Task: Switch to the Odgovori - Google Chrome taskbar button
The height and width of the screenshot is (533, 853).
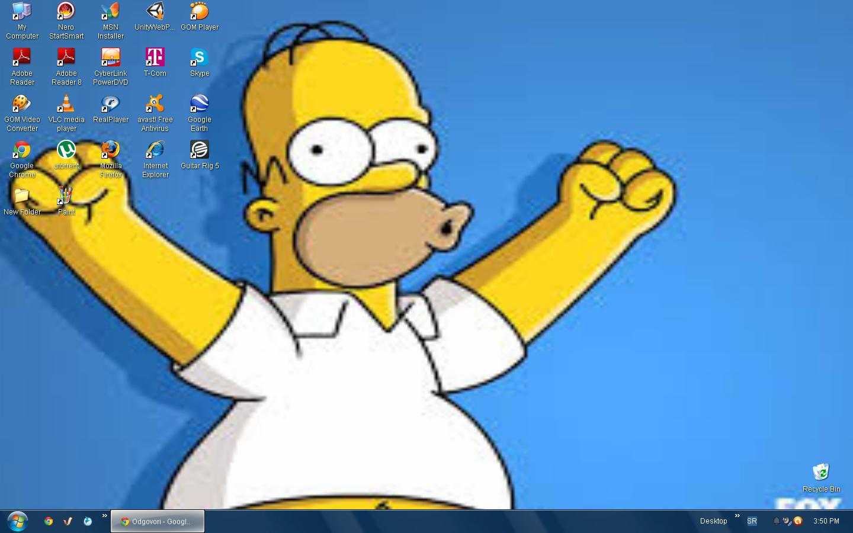Action: 158,521
